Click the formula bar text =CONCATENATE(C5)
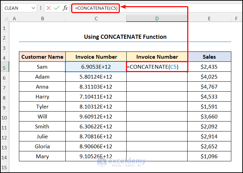The height and width of the screenshot is (173, 243). coord(96,8)
